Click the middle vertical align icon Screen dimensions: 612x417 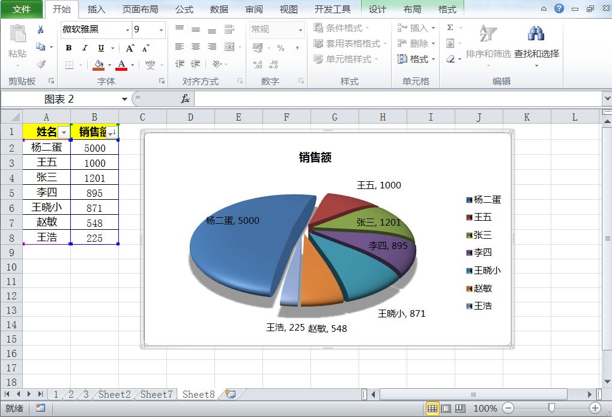196,29
